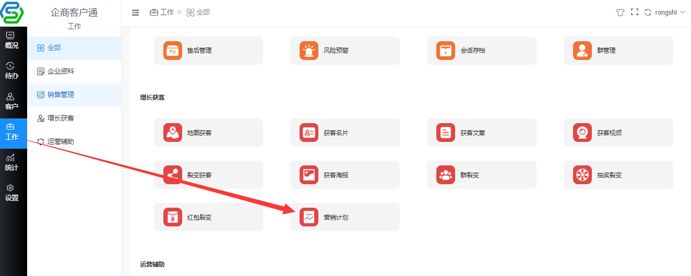Click the 获客视频 video icon

[582, 133]
